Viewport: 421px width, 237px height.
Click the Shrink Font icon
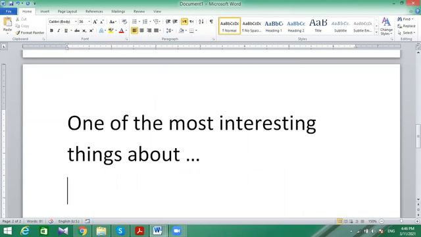pos(102,22)
